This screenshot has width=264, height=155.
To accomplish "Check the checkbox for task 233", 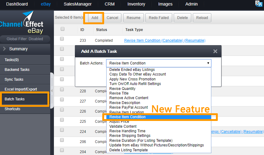I will (x=62, y=39).
